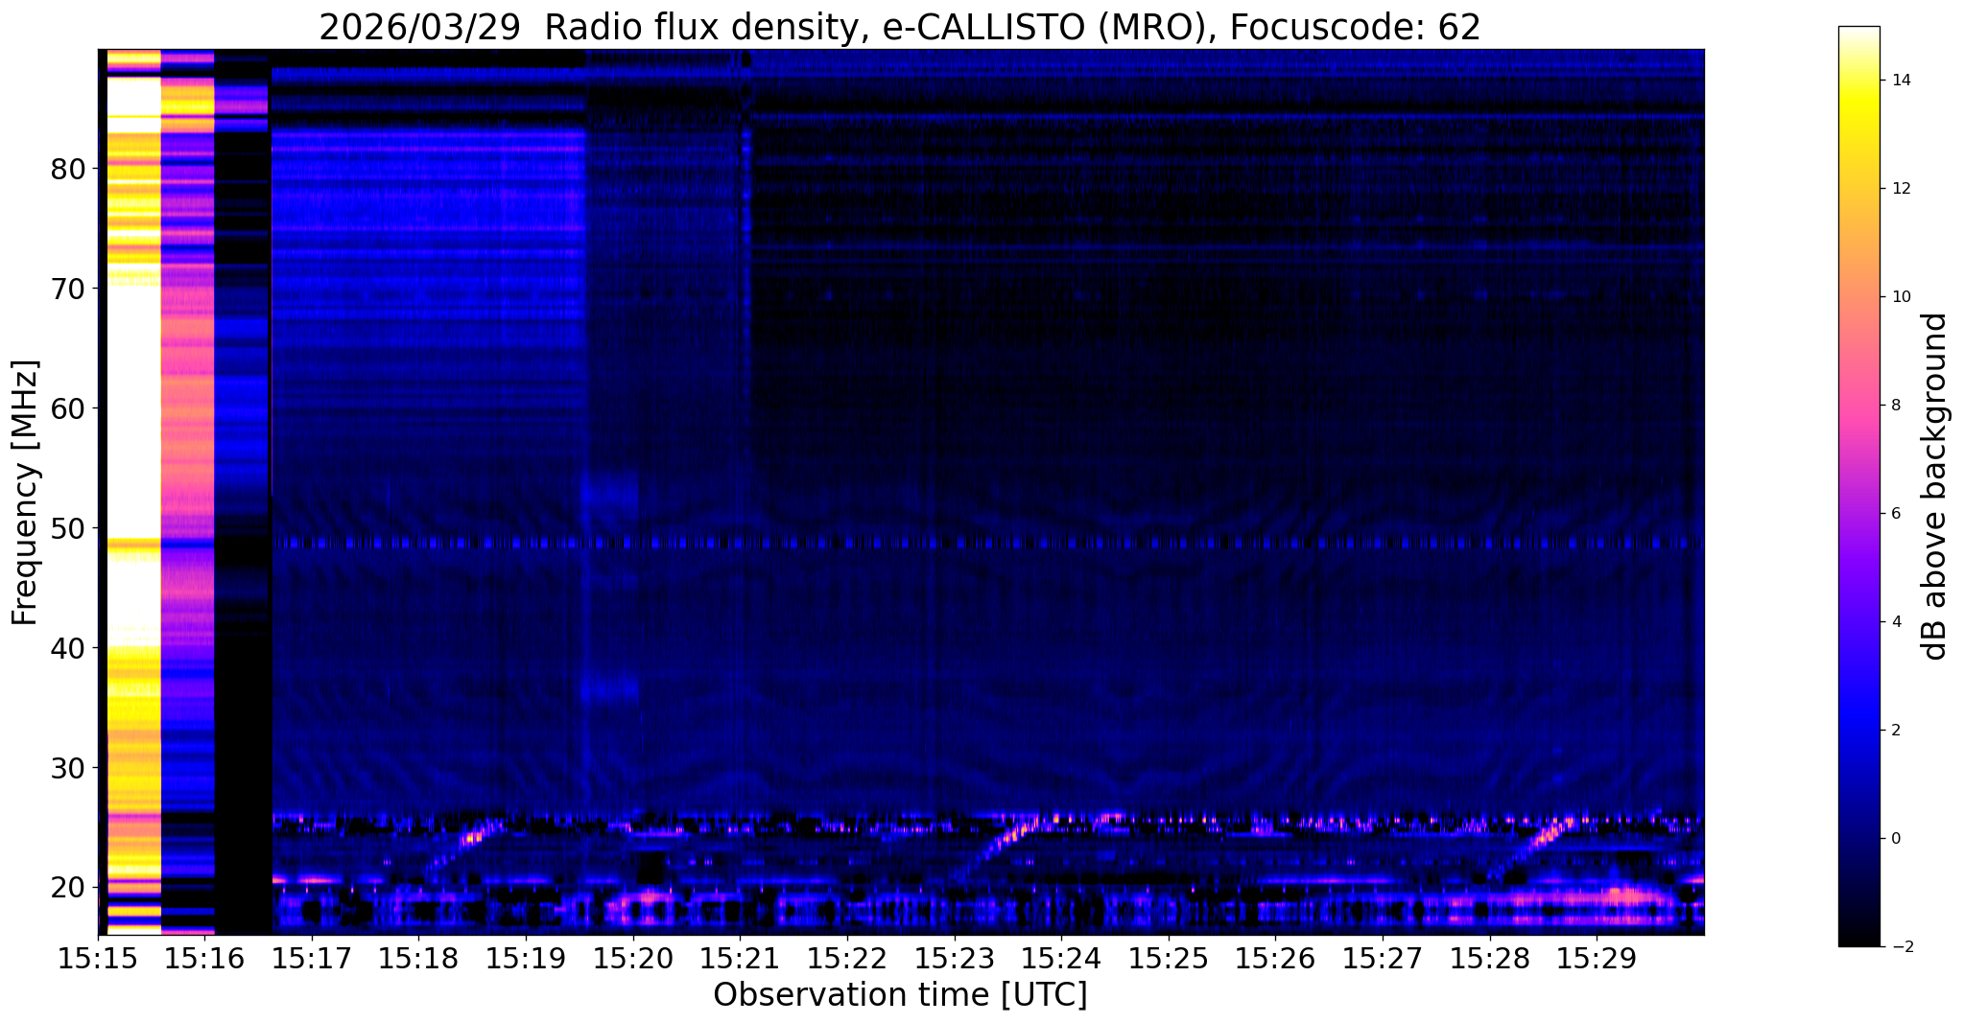Click the 60 MHz frequency tick label
Viewport: 1964px width, 1023px height.
point(67,407)
